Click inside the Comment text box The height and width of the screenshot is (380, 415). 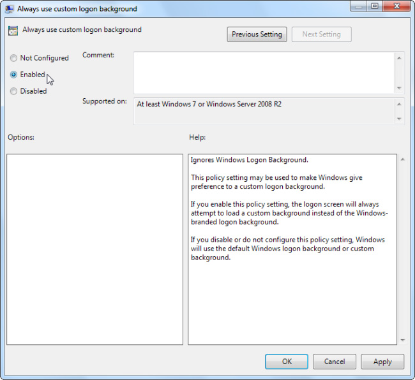(264, 73)
